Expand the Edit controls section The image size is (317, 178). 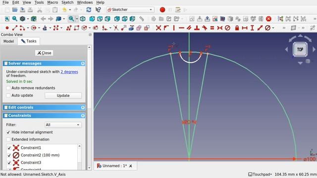click(83, 107)
